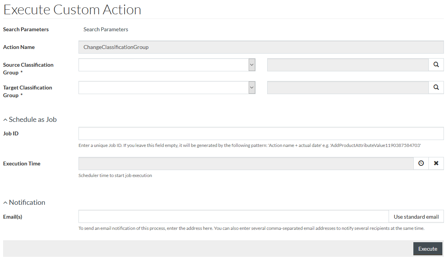
Task: Click the Execute Custom Action heading
Action: [x=72, y=10]
